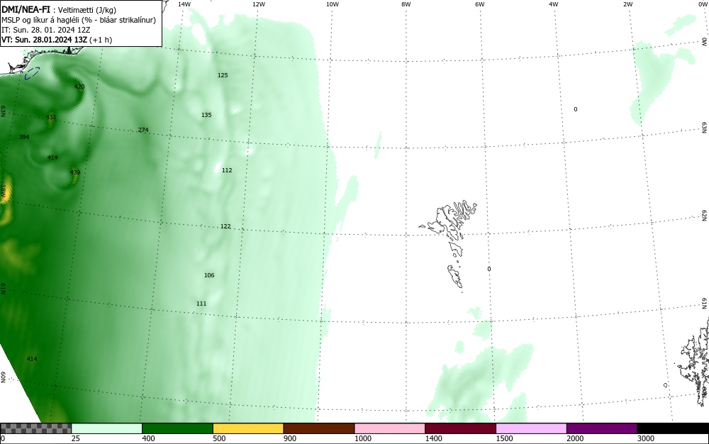Click the 394 value on the map
The height and width of the screenshot is (444, 709).
24,137
